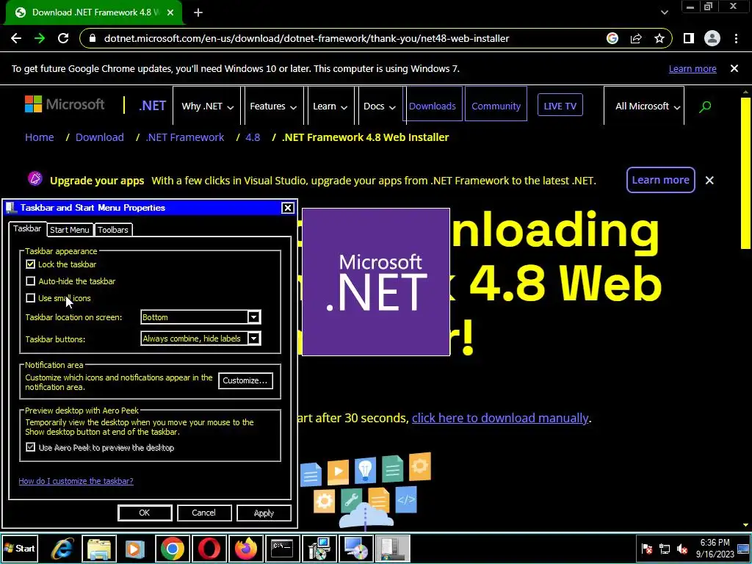Go back in Chrome browser
The width and height of the screenshot is (752, 564).
[x=16, y=38]
